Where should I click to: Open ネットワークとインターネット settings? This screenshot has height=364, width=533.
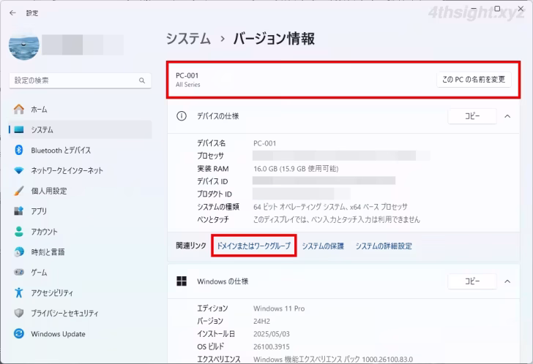(x=81, y=170)
